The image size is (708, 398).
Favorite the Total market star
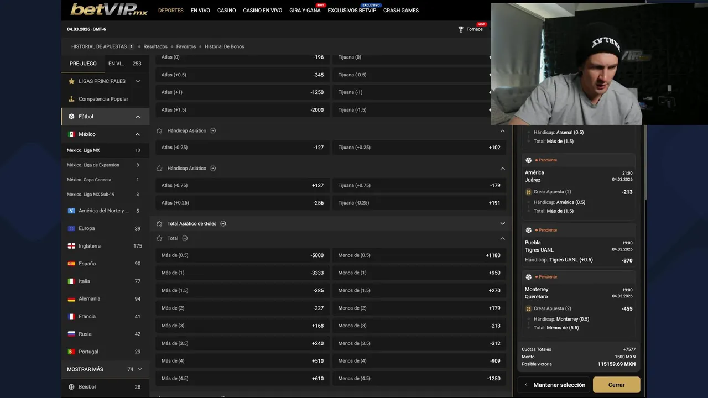[x=159, y=238]
